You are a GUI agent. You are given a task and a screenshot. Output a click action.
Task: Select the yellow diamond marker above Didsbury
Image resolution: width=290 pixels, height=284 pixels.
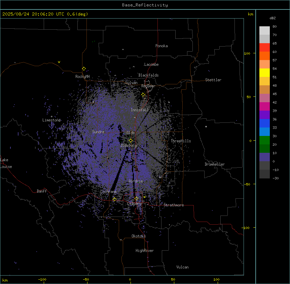pyautogui.click(x=131, y=141)
